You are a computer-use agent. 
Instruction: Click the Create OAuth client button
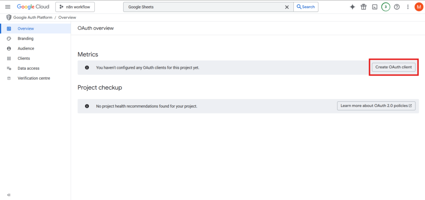[393, 67]
